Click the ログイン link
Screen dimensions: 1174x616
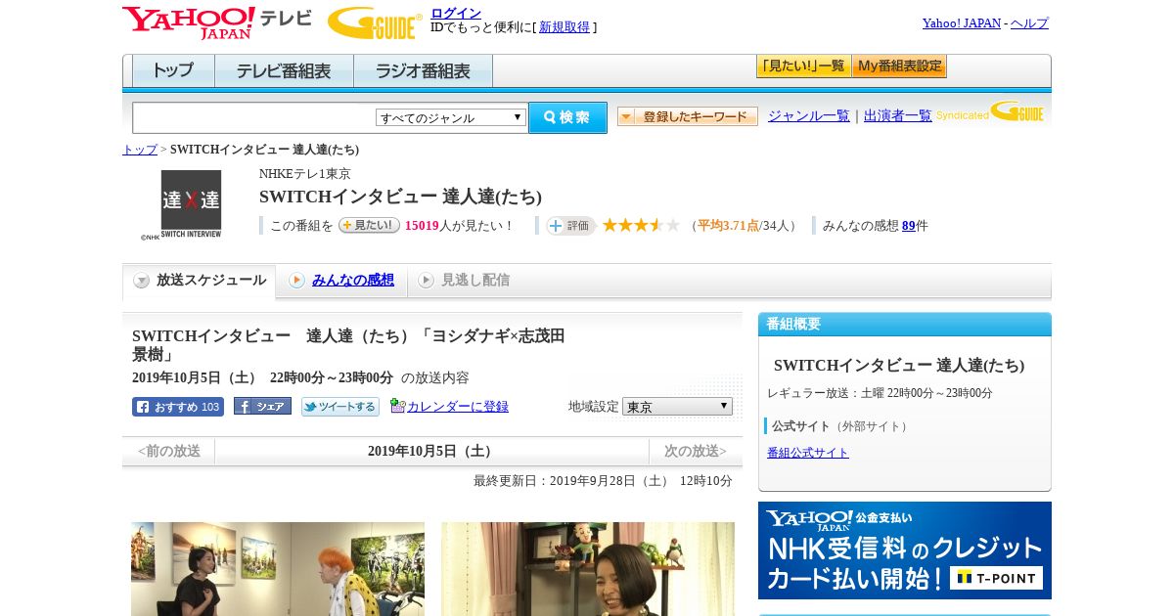click(456, 13)
